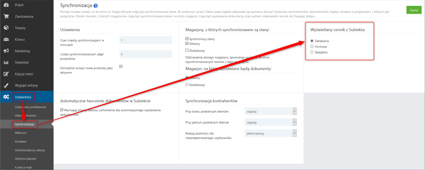Open the Klienci menu item
The image size is (425, 170).
pyautogui.click(x=27, y=39)
